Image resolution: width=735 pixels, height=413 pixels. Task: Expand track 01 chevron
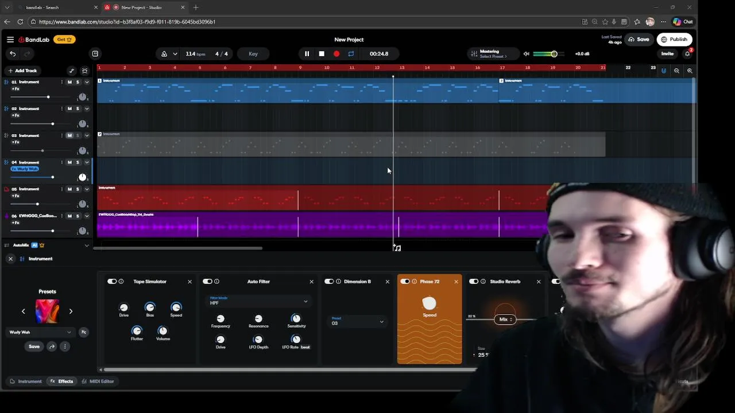[87, 82]
